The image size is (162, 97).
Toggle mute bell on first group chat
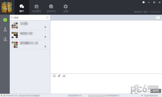click(x=45, y=27)
